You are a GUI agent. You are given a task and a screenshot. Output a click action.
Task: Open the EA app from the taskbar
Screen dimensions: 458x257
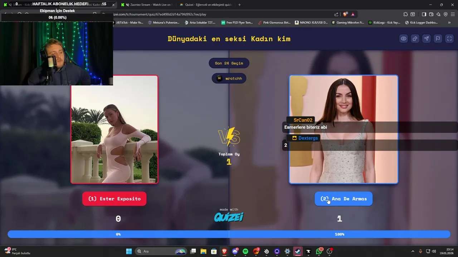(256, 251)
